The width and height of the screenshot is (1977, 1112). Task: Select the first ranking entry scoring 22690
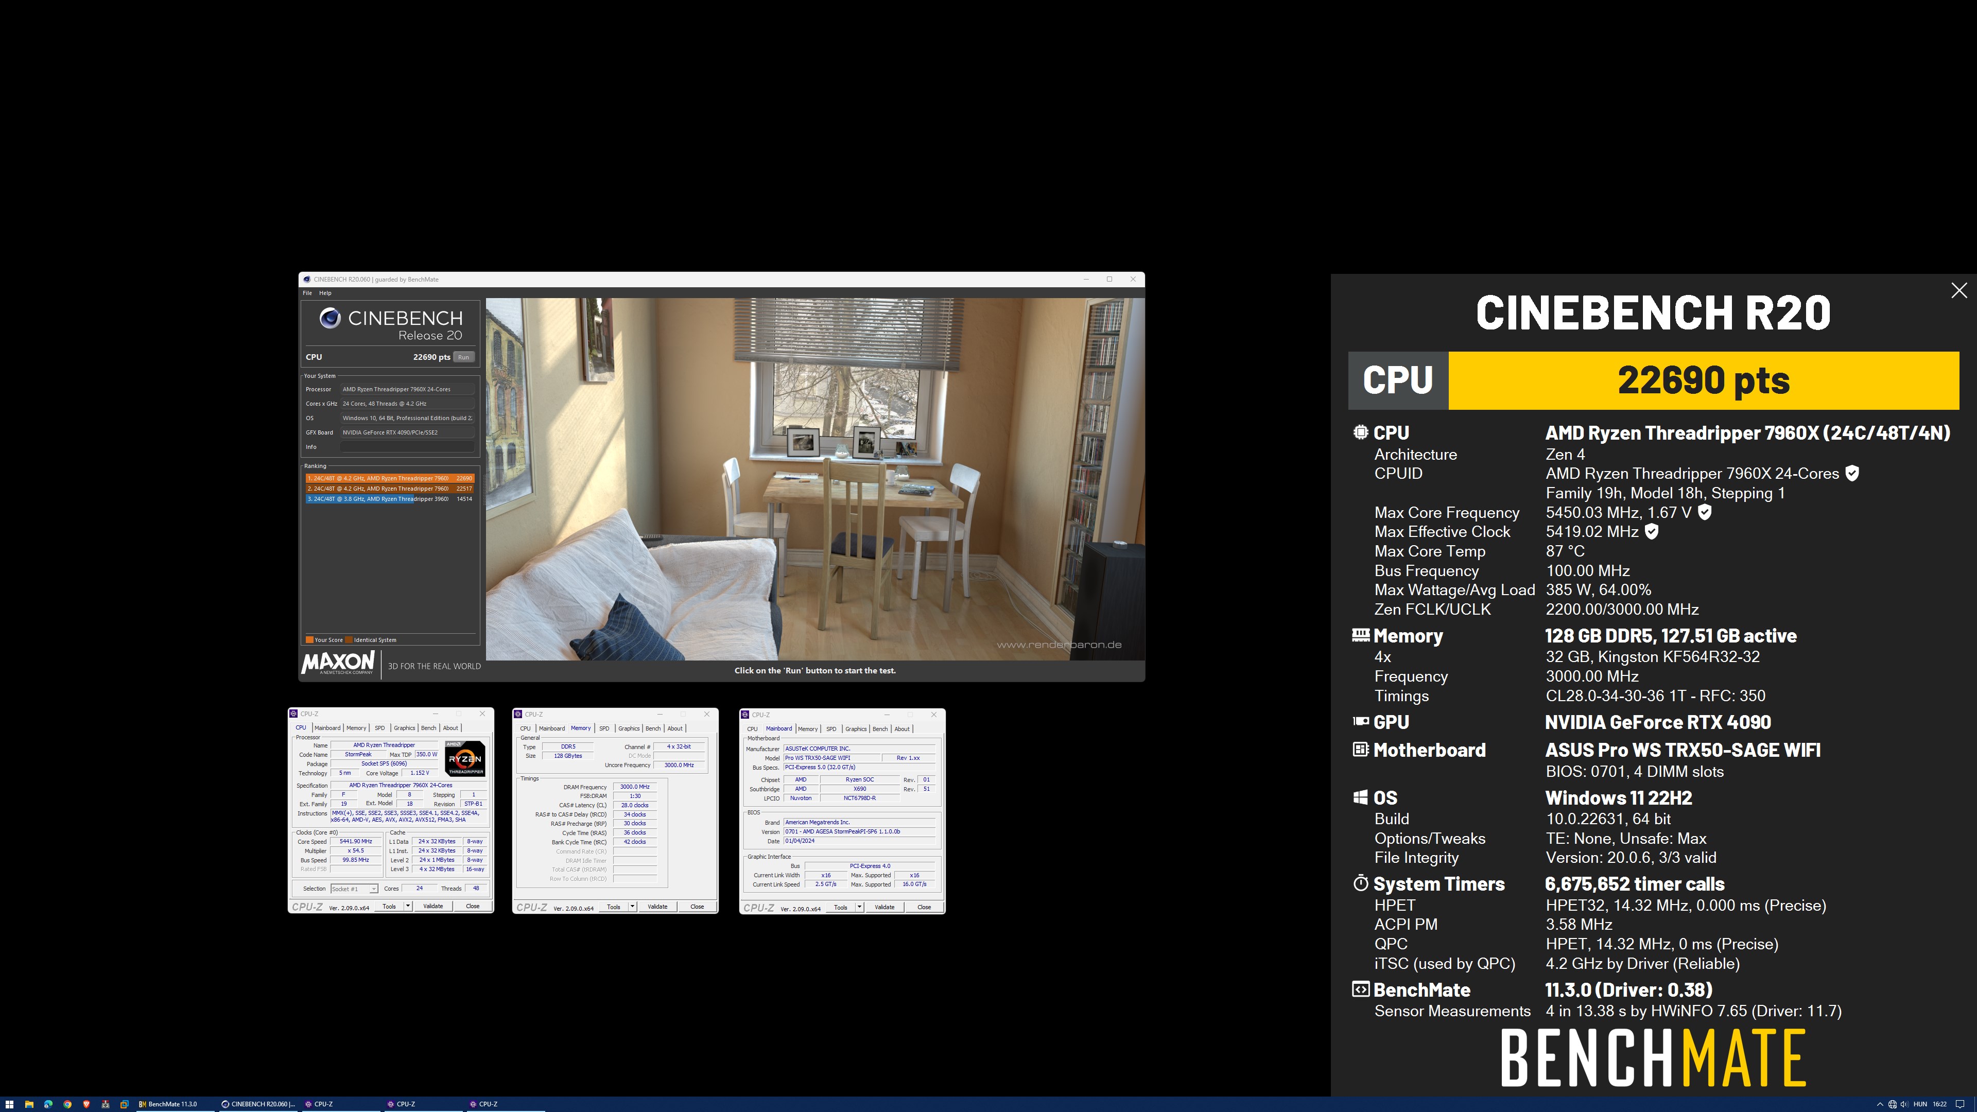(390, 478)
